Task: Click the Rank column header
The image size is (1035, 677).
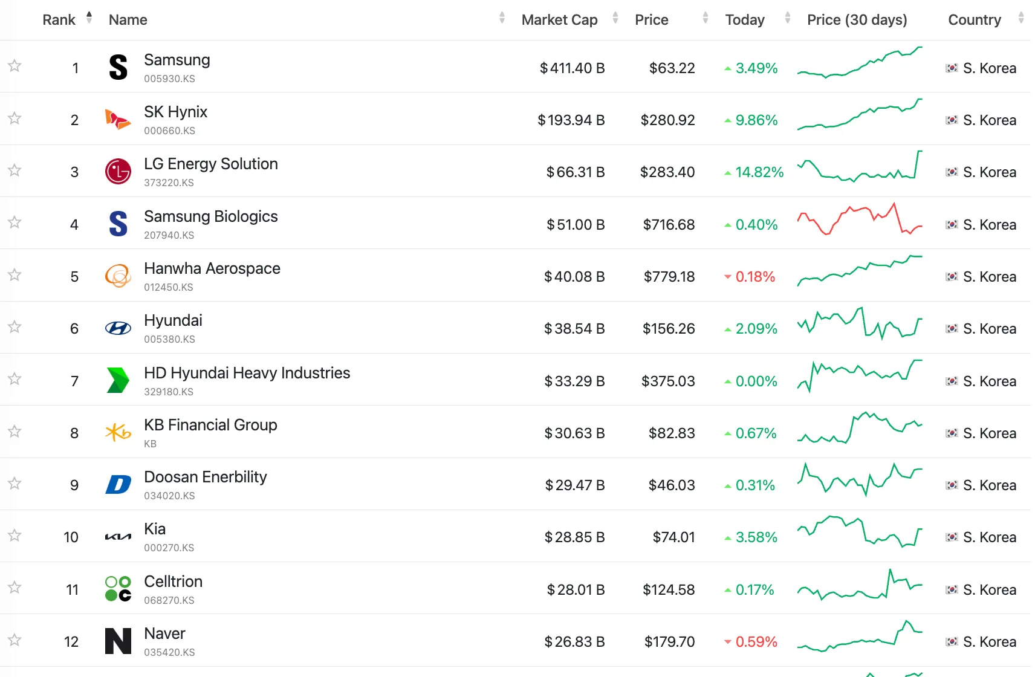Action: coord(59,20)
